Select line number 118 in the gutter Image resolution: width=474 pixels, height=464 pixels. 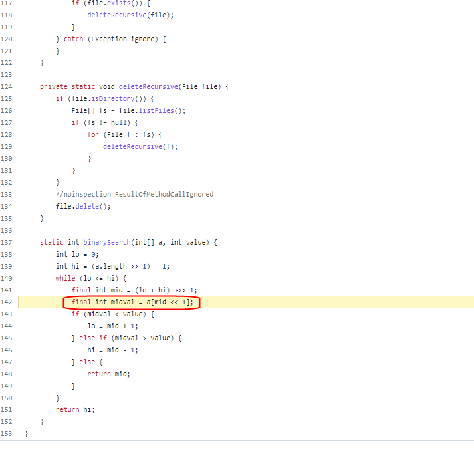pyautogui.click(x=7, y=15)
